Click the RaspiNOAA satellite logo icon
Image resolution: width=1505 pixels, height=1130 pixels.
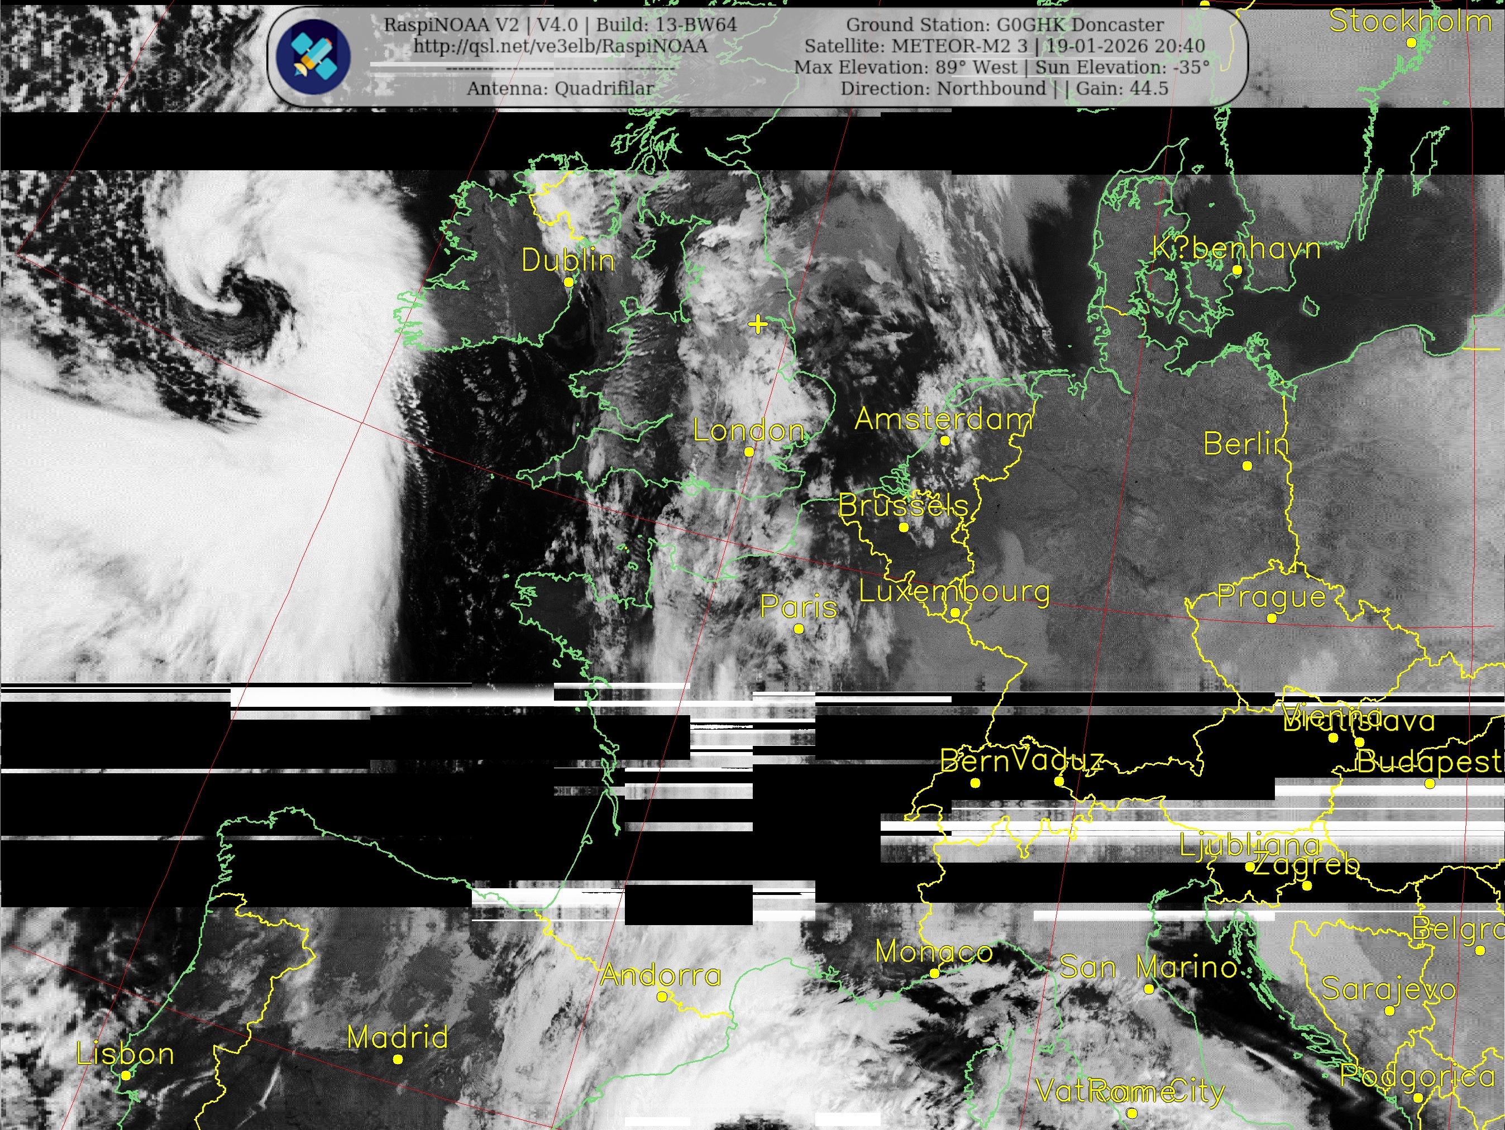pos(314,56)
